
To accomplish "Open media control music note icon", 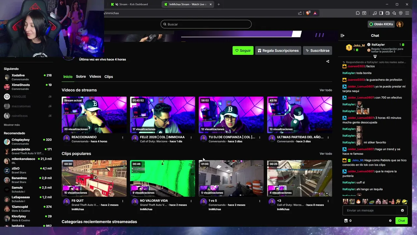I will tap(375, 13).
